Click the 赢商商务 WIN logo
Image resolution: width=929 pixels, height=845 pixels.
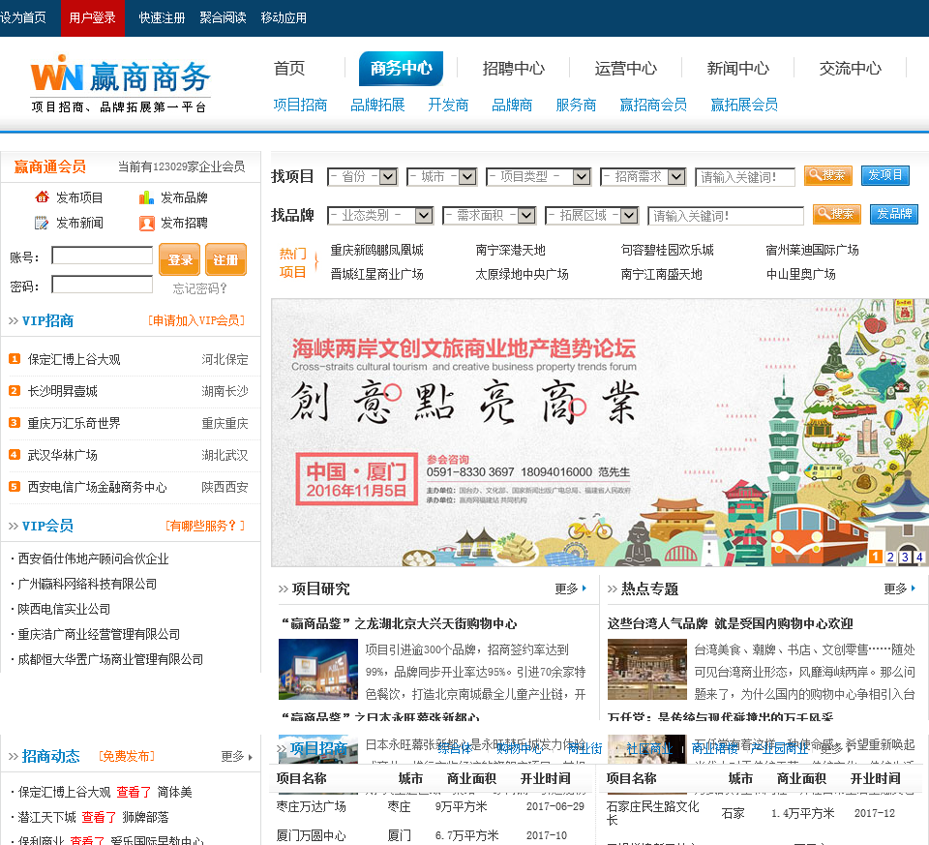click(x=120, y=83)
